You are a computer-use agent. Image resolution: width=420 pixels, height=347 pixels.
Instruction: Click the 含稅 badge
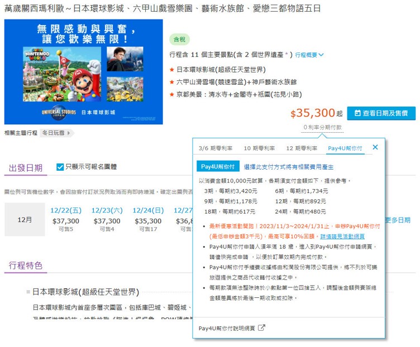click(179, 39)
